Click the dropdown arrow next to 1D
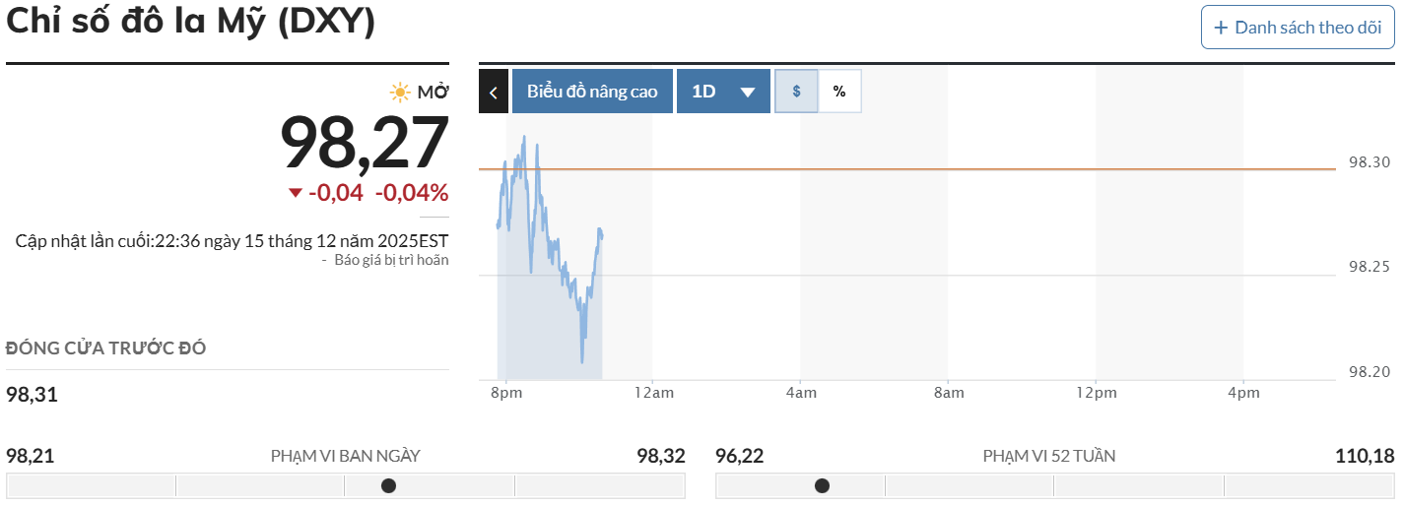 (748, 93)
